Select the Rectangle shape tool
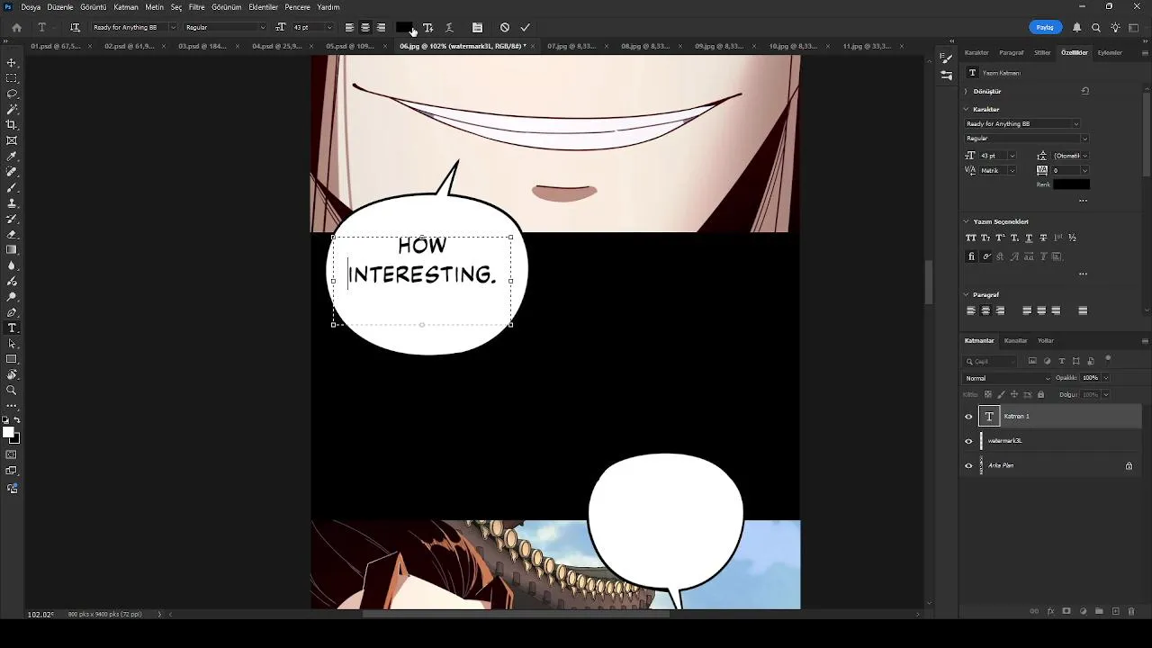The width and height of the screenshot is (1152, 648). (12, 359)
